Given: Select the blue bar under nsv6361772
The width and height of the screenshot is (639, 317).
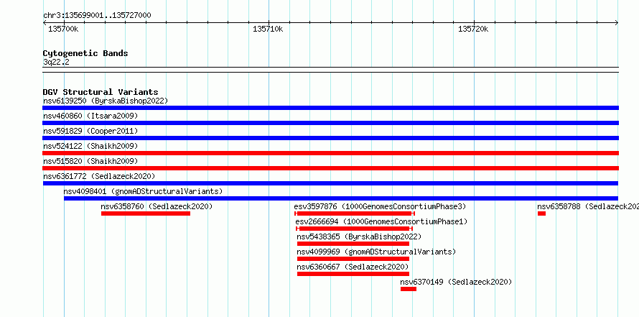Looking at the screenshot, I should (x=330, y=183).
